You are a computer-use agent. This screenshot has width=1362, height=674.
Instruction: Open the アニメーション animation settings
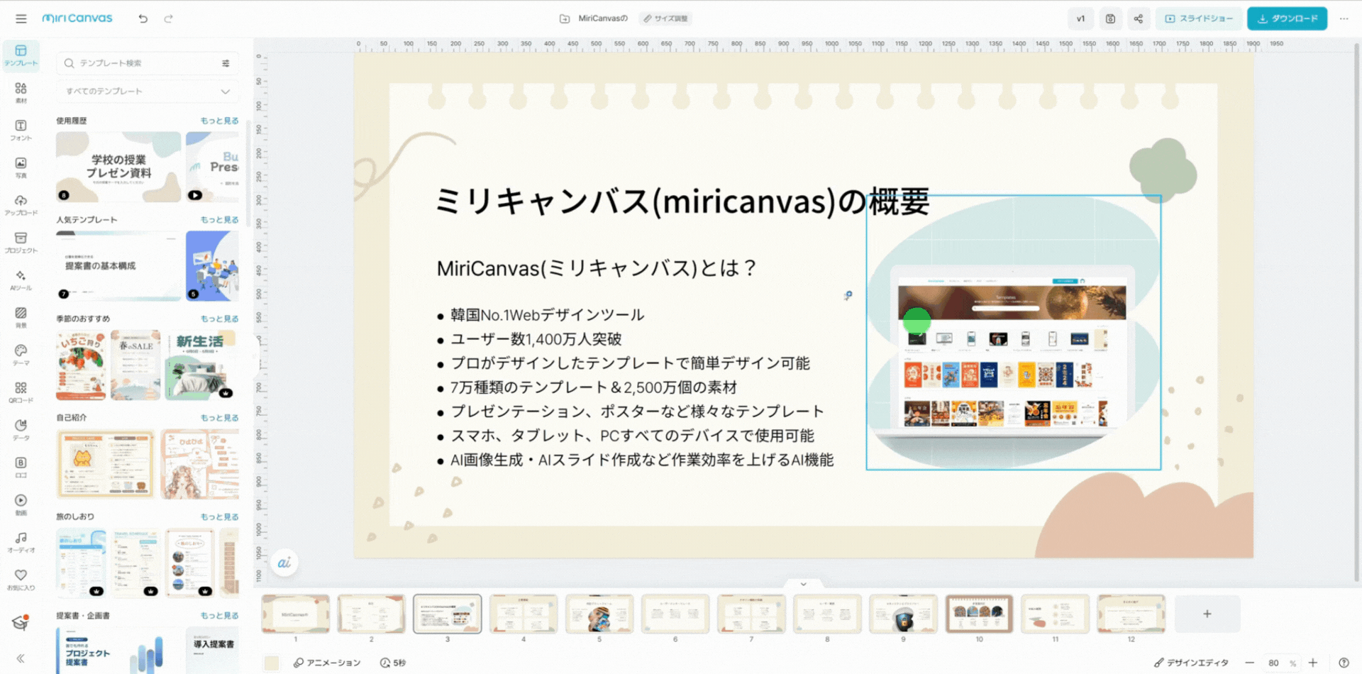pyautogui.click(x=327, y=663)
